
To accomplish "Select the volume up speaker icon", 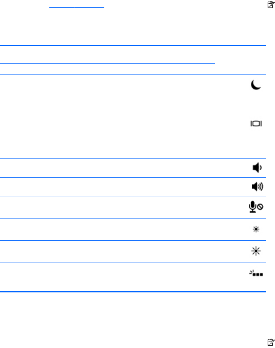I will pos(258,187).
